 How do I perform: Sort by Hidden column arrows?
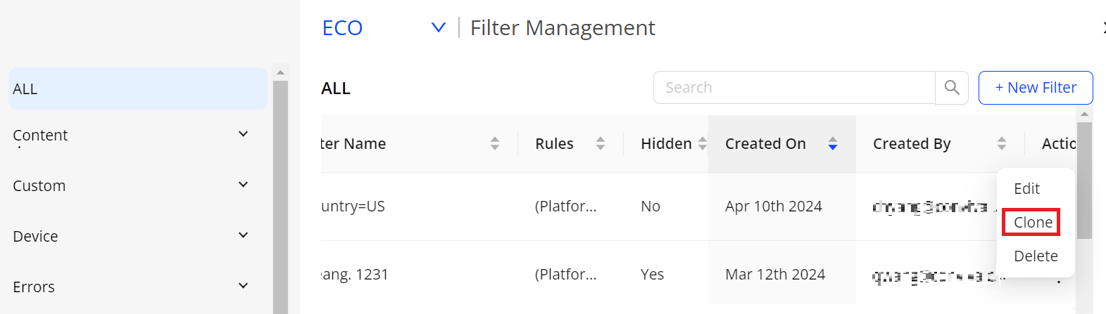pyautogui.click(x=702, y=144)
